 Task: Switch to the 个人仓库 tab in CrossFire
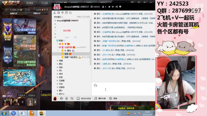click(44, 3)
